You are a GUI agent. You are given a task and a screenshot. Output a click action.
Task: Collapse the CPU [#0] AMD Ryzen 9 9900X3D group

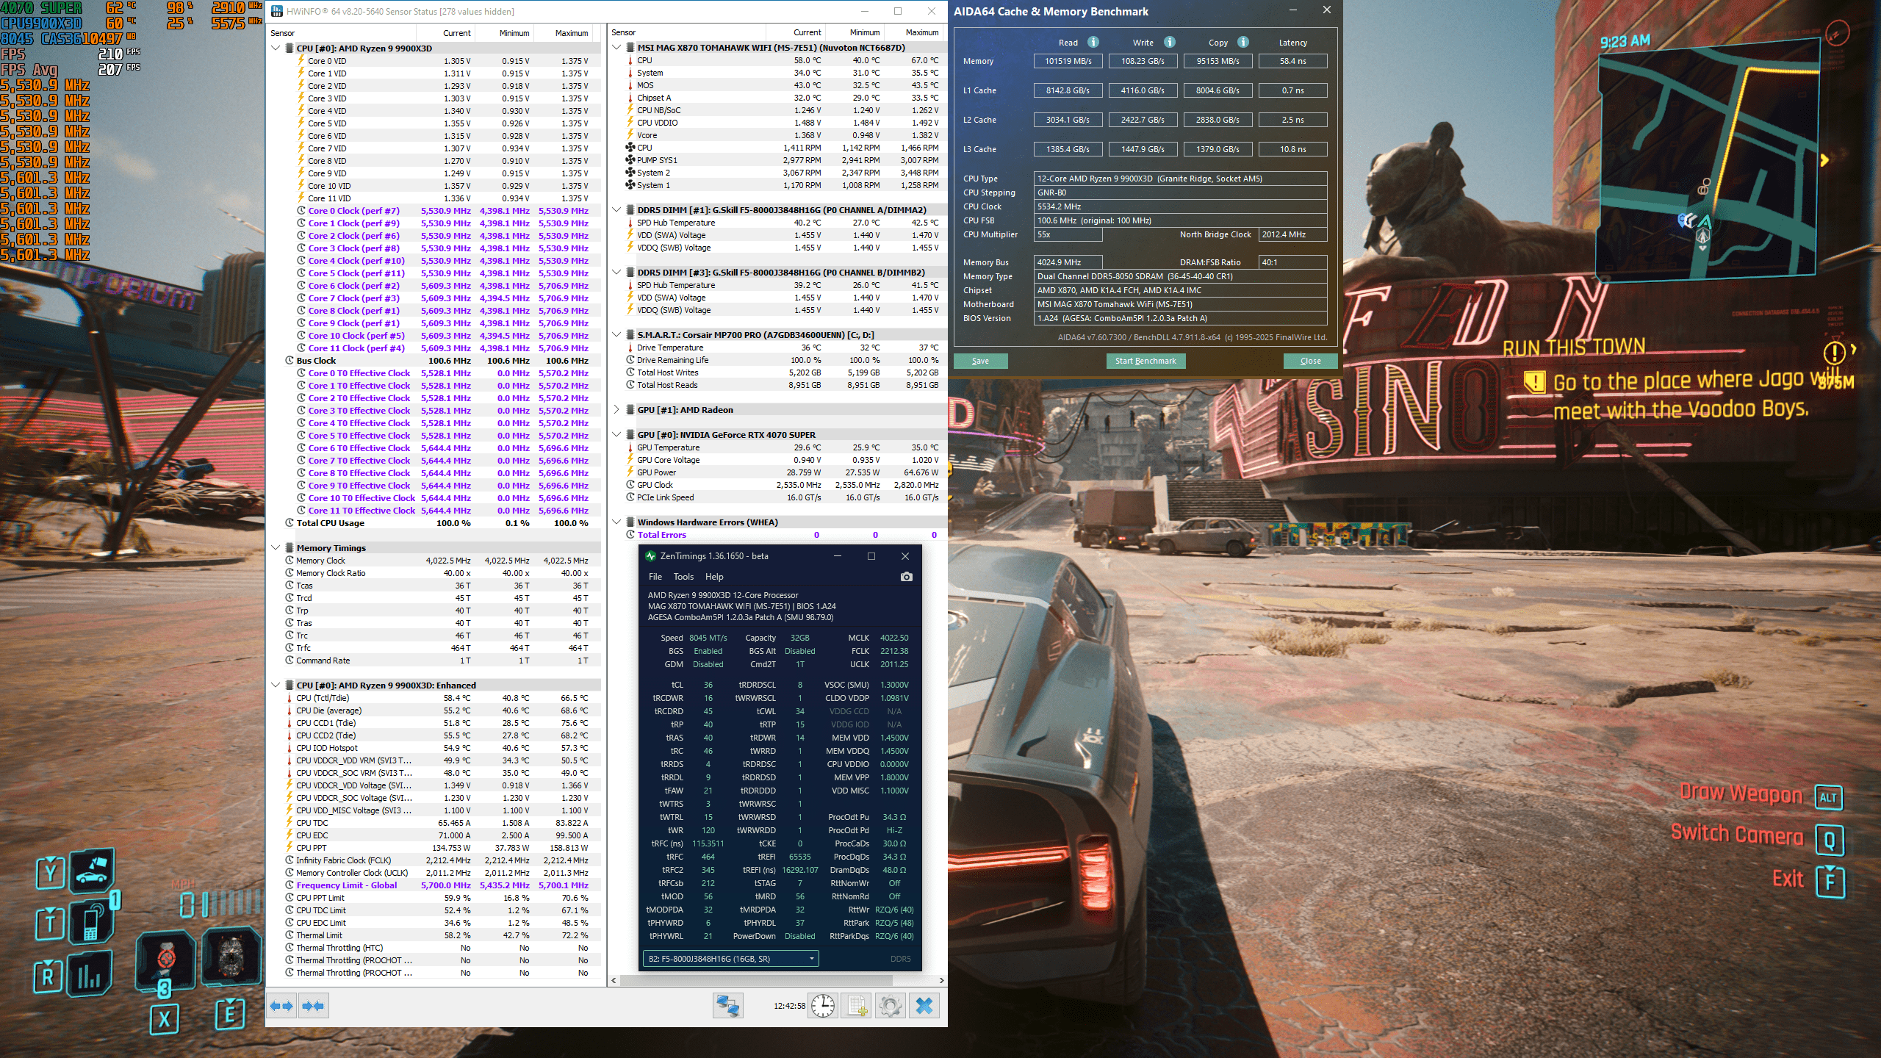[276, 48]
